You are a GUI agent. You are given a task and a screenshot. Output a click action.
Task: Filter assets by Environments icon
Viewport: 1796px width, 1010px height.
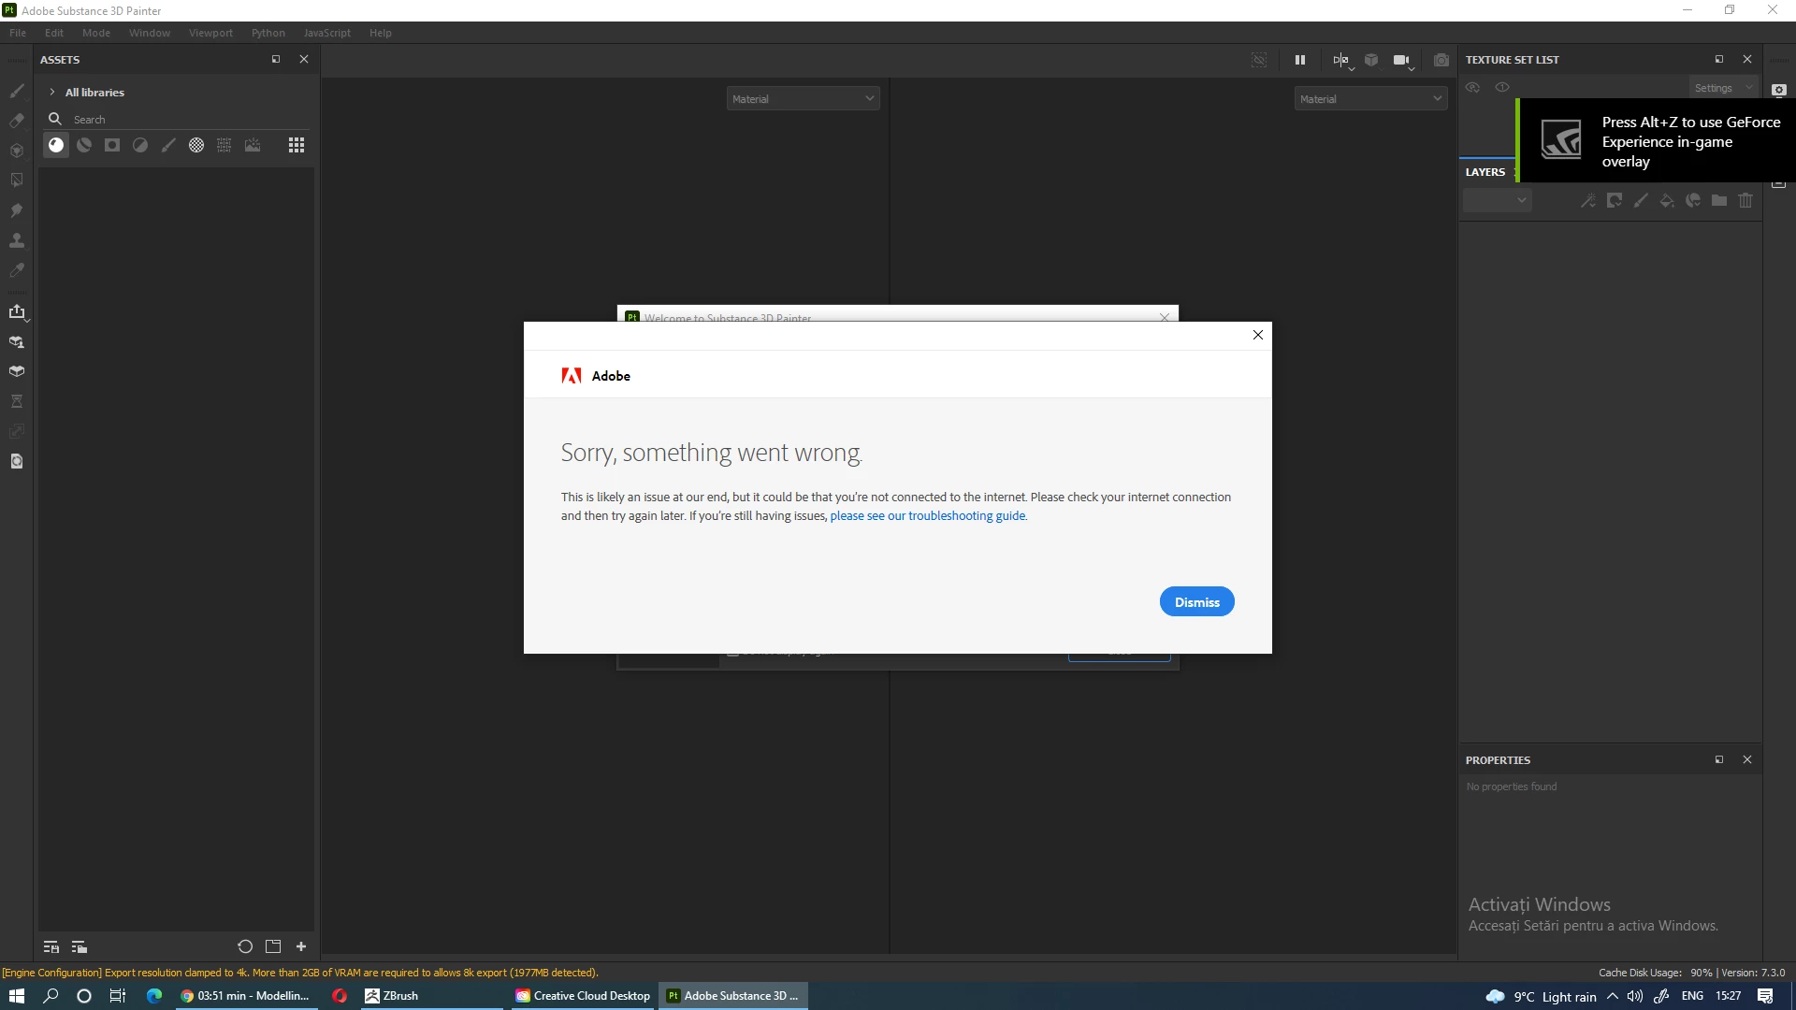click(253, 145)
